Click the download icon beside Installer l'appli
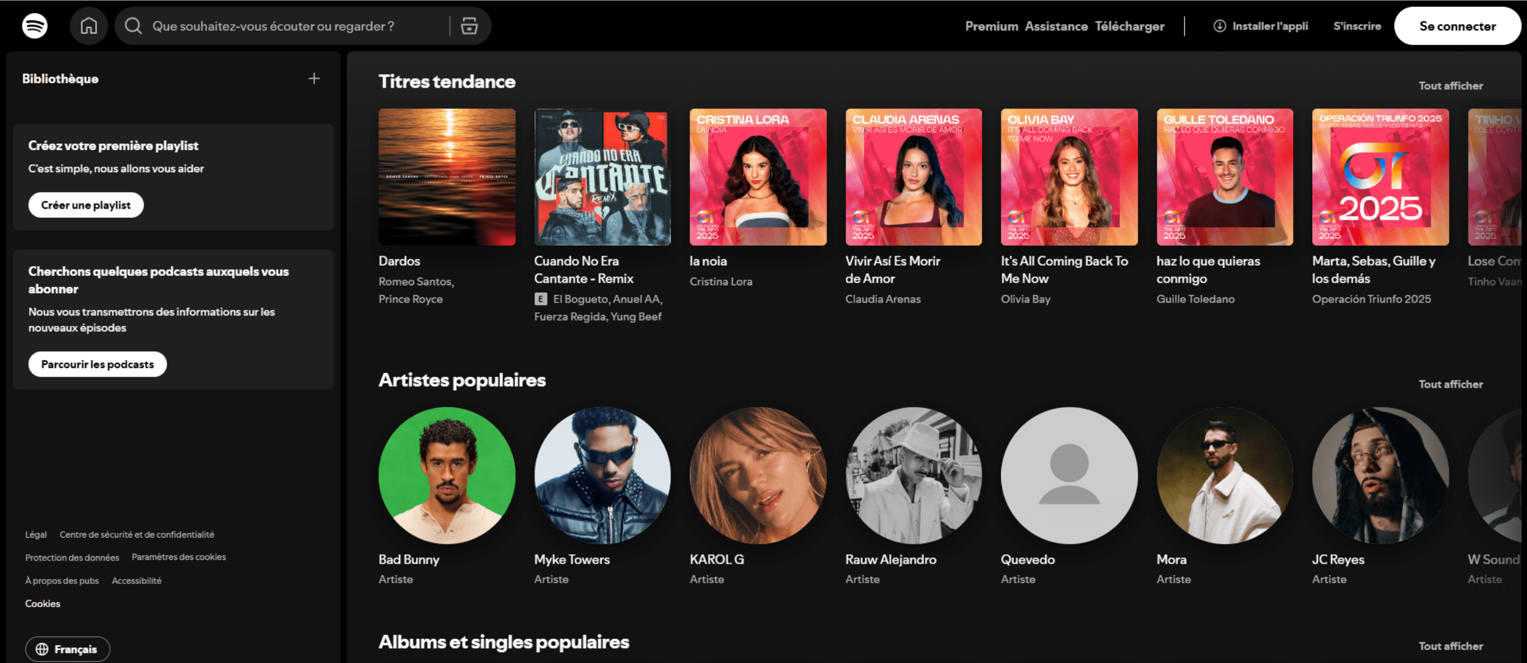Image resolution: width=1527 pixels, height=663 pixels. (1220, 26)
